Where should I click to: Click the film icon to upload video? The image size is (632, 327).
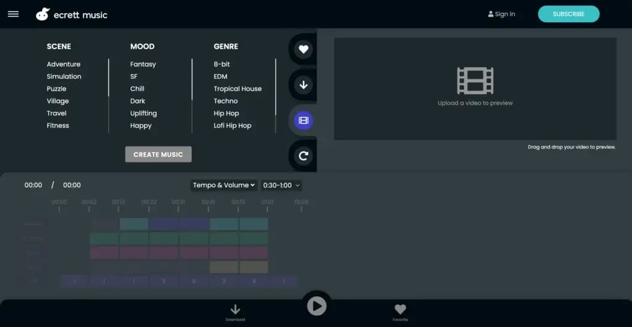pos(475,81)
